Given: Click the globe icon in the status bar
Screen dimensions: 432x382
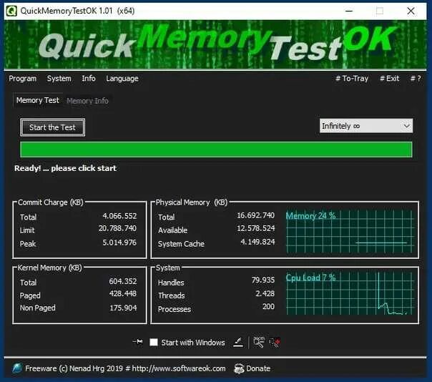Looking at the screenshot, I should (x=17, y=368).
